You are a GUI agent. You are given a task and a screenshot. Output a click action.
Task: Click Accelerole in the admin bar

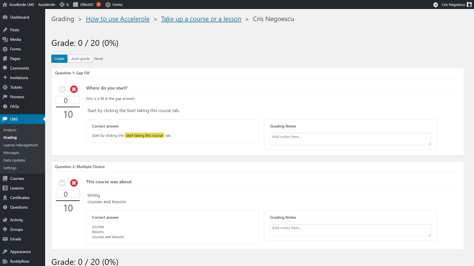[x=47, y=5]
